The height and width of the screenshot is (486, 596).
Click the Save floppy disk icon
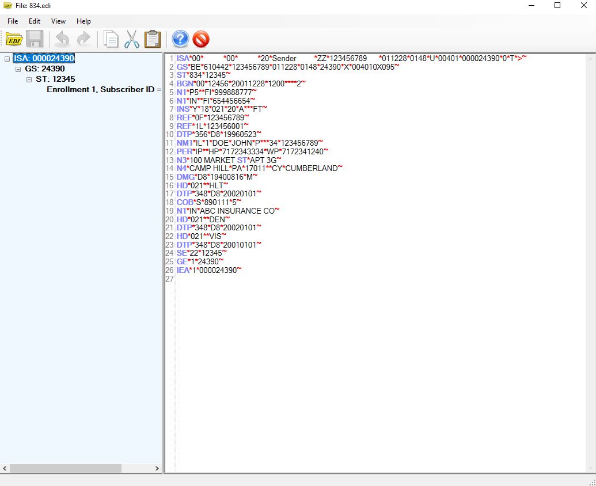(x=35, y=39)
